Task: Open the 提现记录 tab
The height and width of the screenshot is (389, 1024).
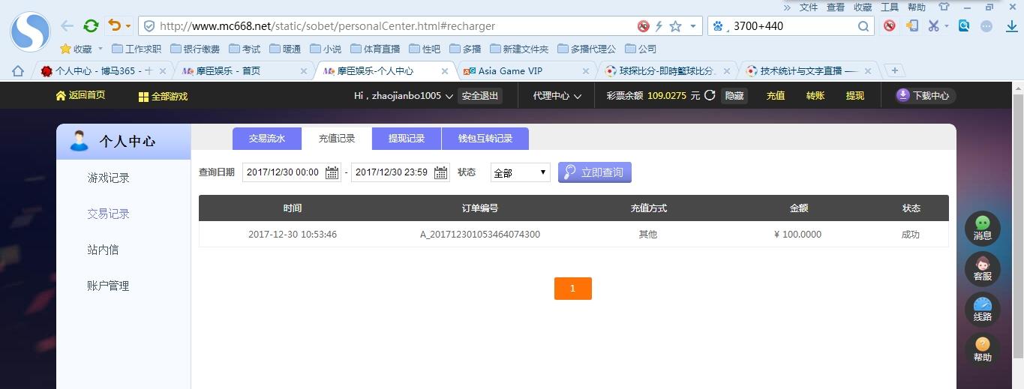Action: point(407,139)
